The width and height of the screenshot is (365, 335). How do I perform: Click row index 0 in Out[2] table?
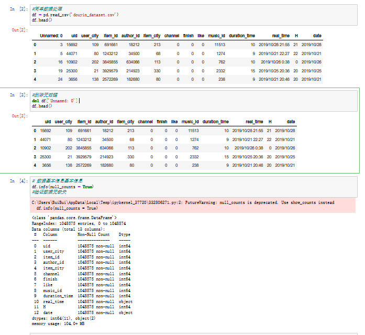[35, 45]
